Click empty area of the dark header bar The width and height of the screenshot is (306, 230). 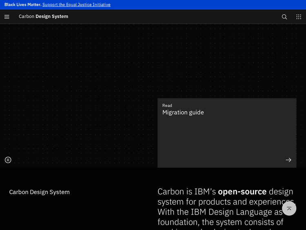(171, 17)
